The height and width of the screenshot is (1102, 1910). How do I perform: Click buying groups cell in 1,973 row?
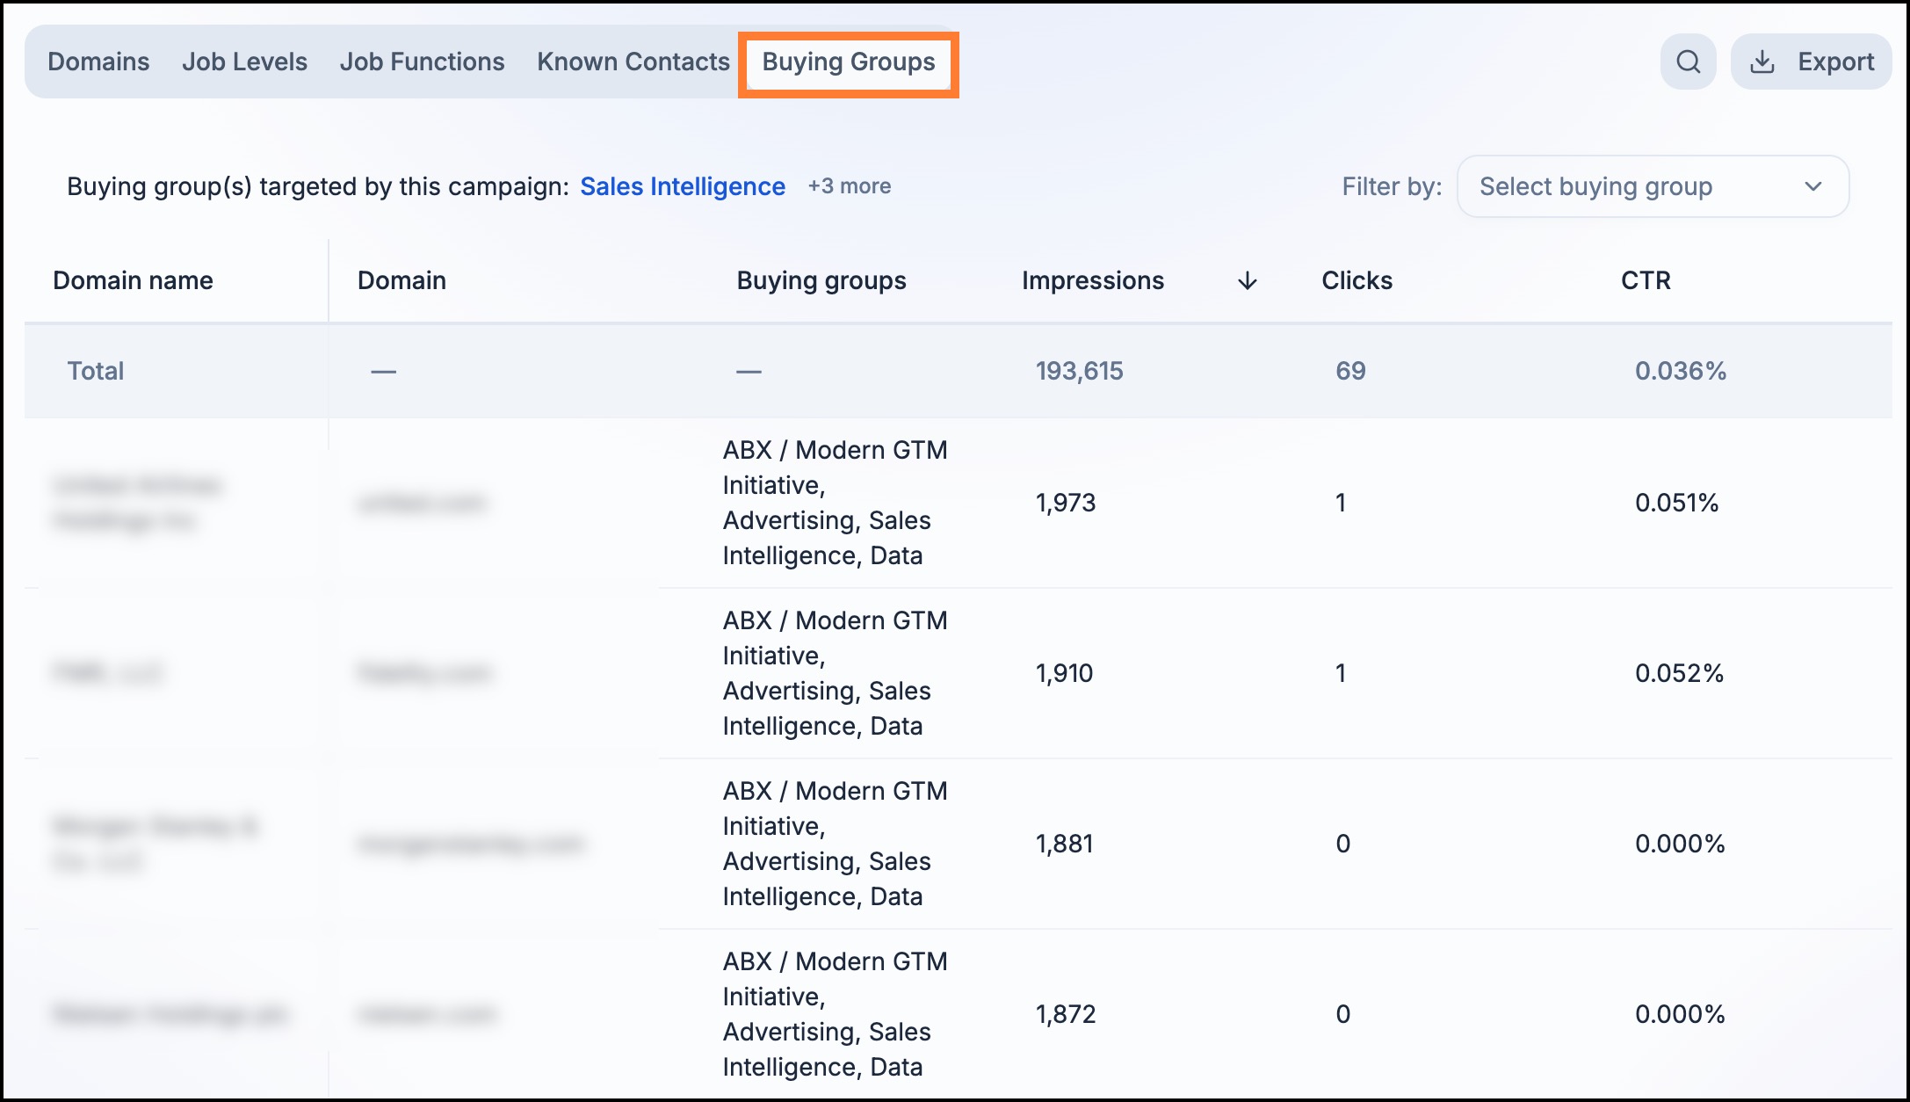pyautogui.click(x=835, y=503)
